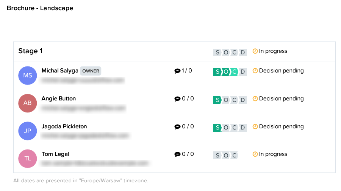Open Angie Button's name link
The width and height of the screenshot is (341, 191).
click(x=59, y=99)
